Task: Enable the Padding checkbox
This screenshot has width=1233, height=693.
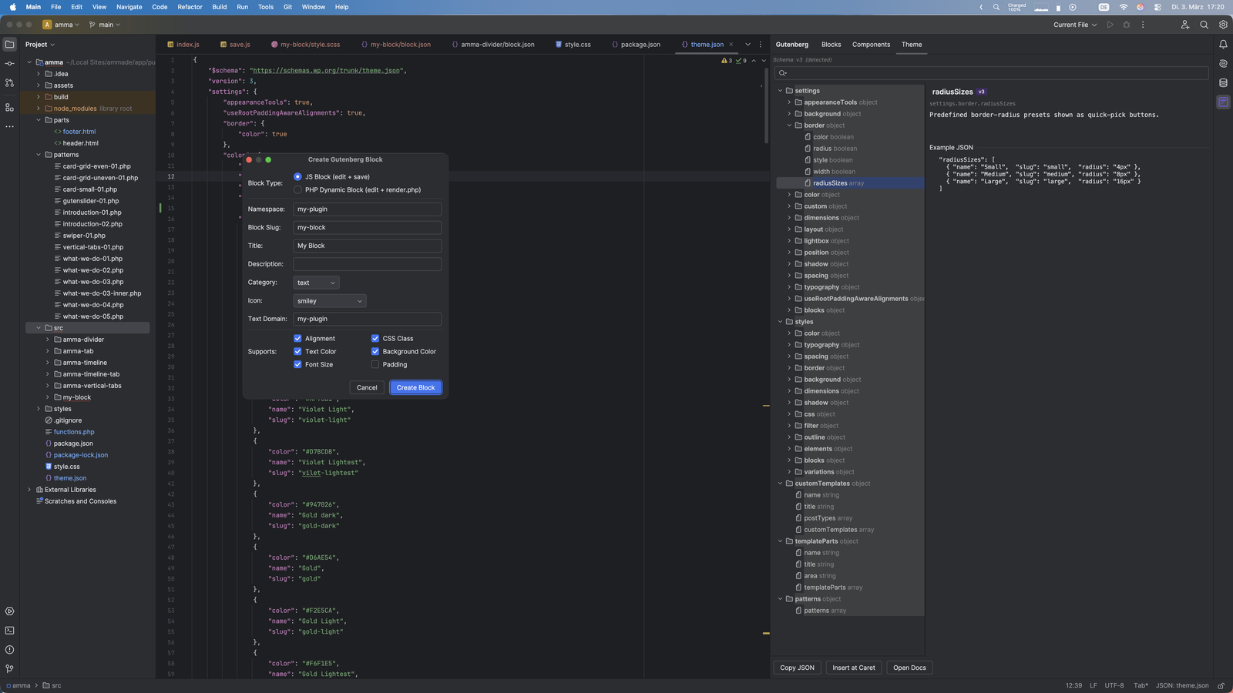Action: coord(375,365)
